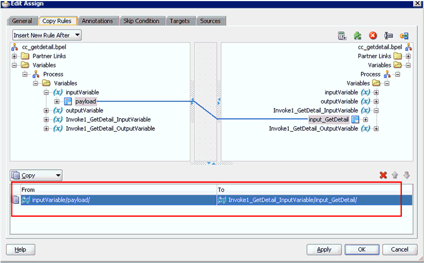
Task: Collapse the top Variables folder in the left tree
Action: 14,65
